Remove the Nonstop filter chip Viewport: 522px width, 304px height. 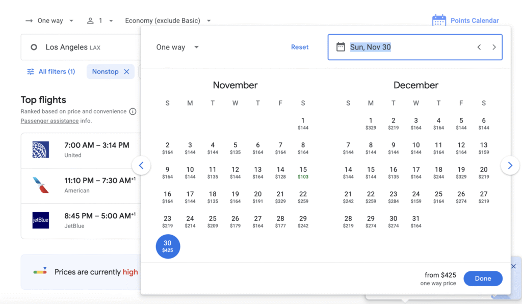click(x=126, y=72)
